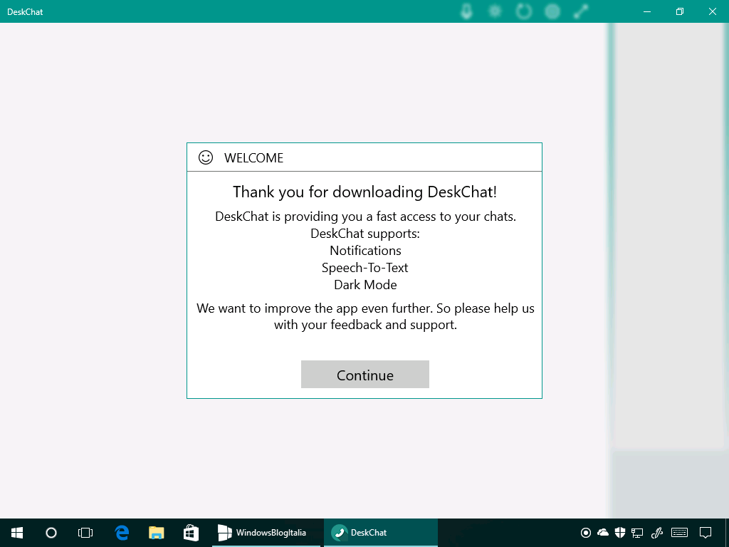
Task: Click the diagonal expand arrow icon in title bar
Action: point(581,11)
